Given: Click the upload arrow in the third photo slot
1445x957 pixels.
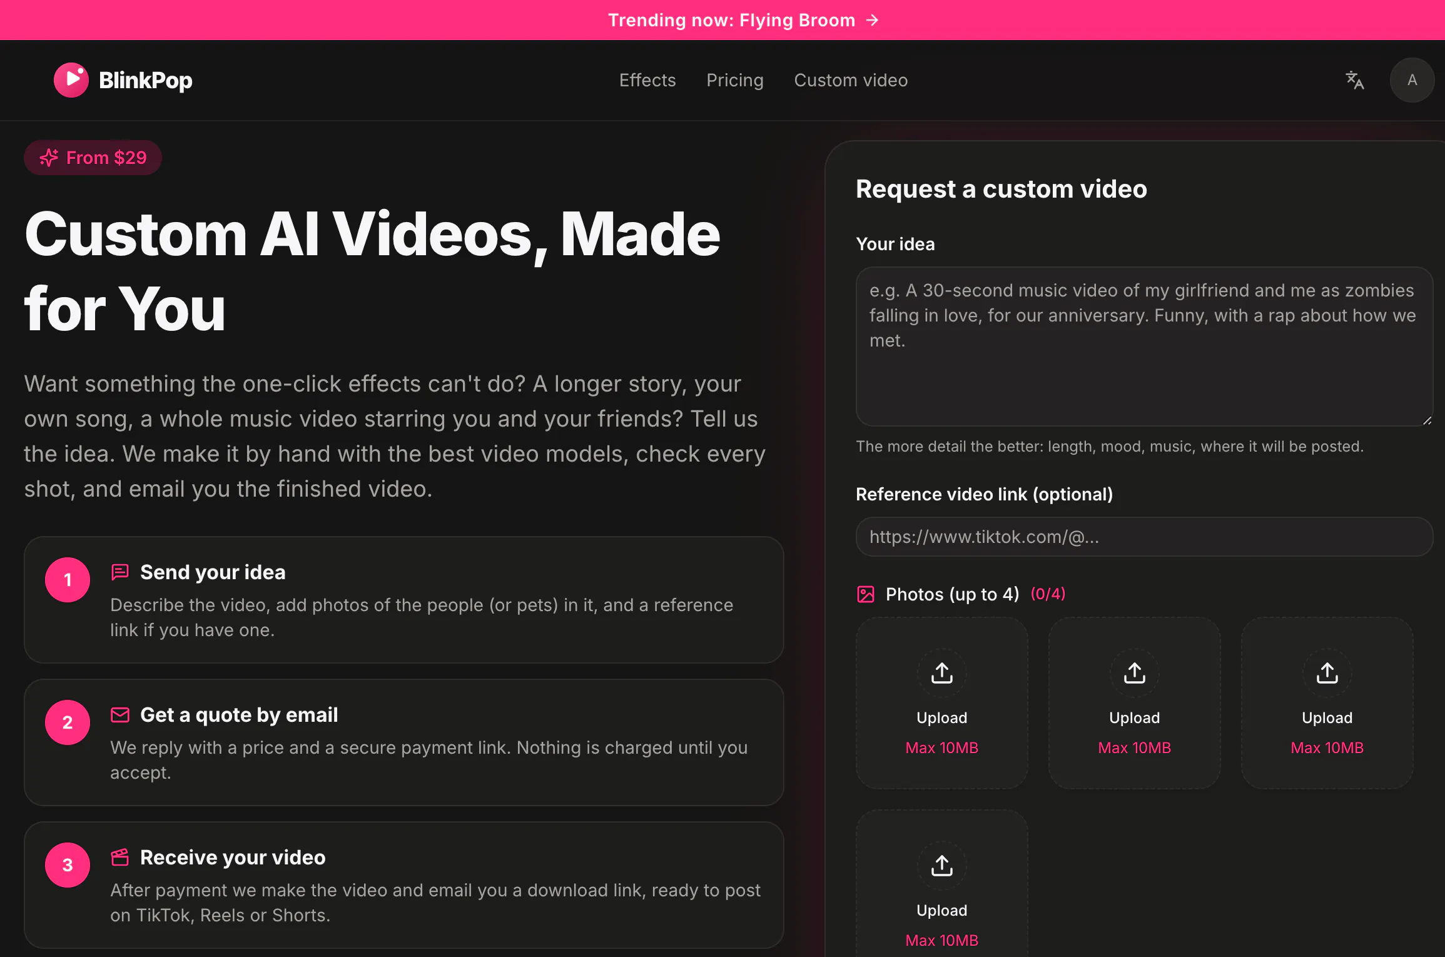Looking at the screenshot, I should click(x=1327, y=673).
